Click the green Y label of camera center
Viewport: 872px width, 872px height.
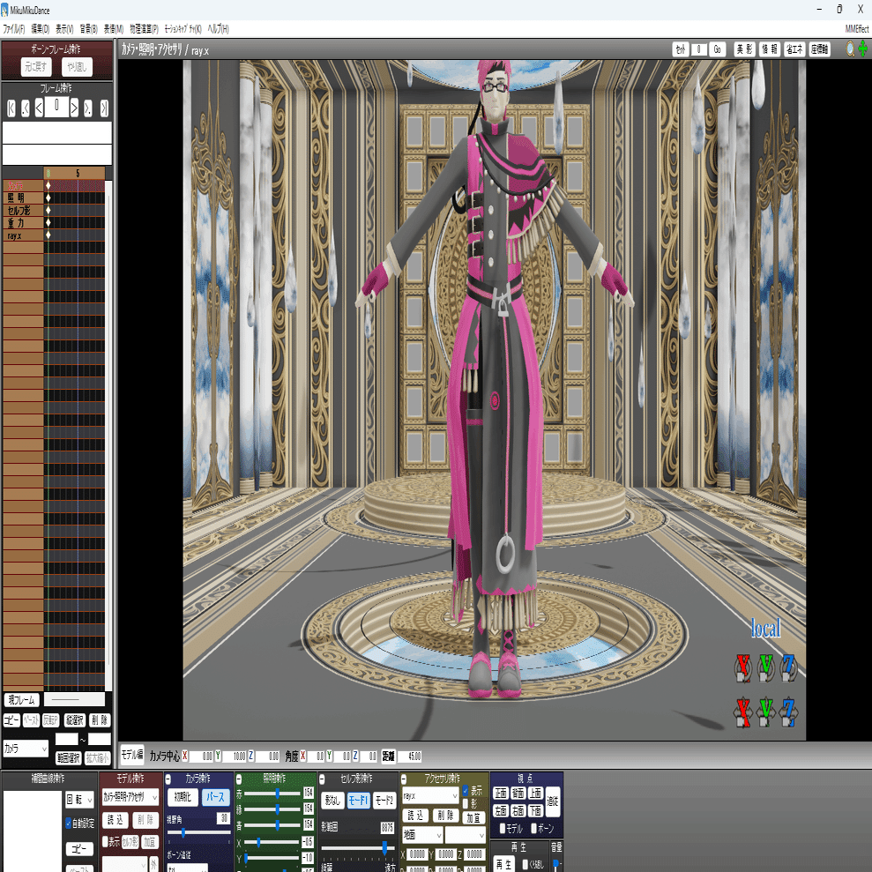pos(218,756)
